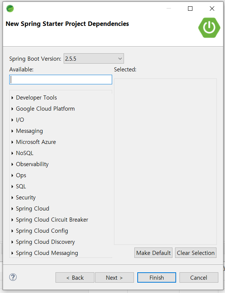Expand the Security category arrow
Screen dimensions: 225x293
12,198
